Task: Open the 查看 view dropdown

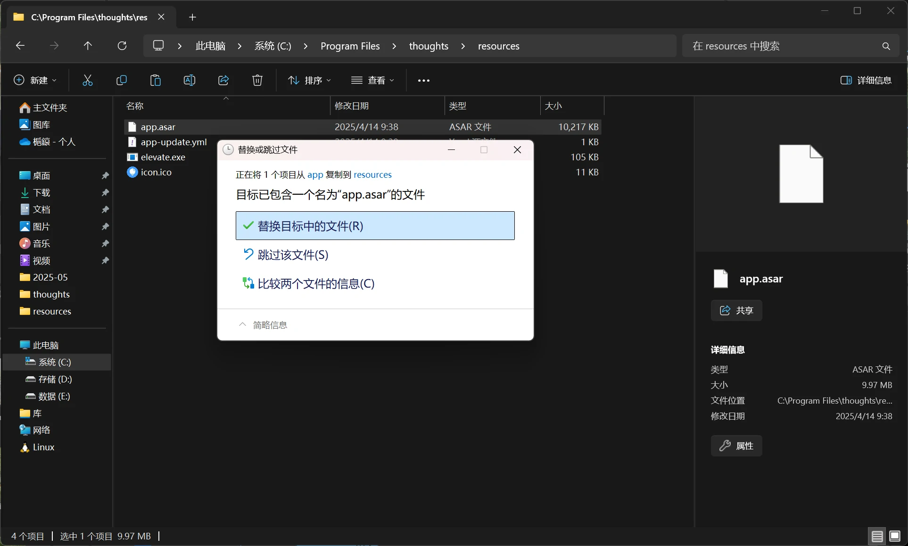Action: tap(372, 80)
